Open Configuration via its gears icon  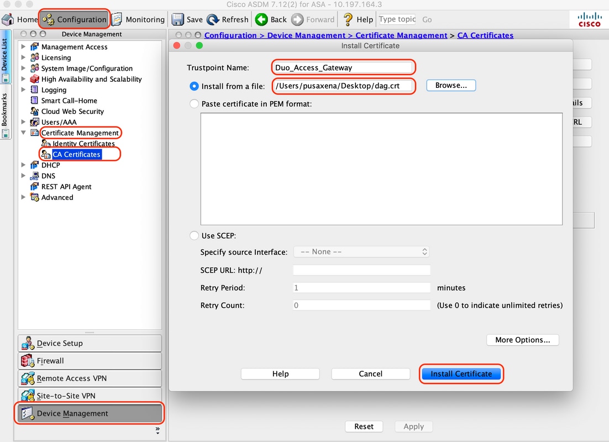tap(49, 19)
